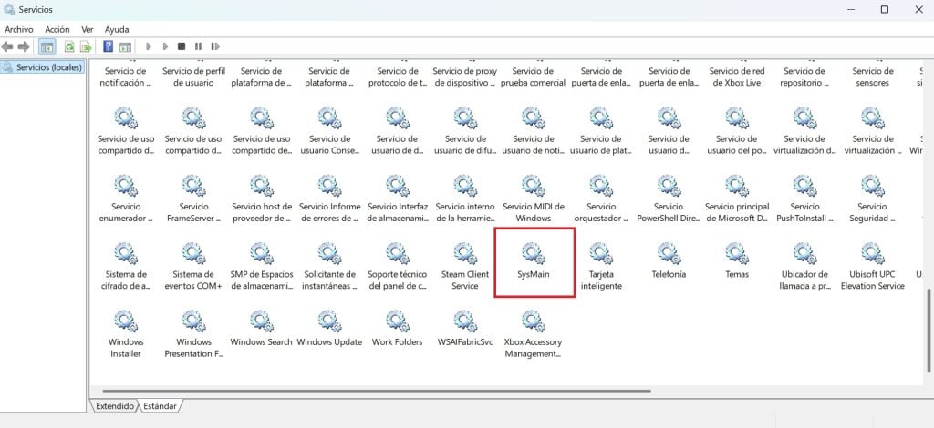Select the Temas service icon
934x428 pixels.
pyautogui.click(x=737, y=254)
